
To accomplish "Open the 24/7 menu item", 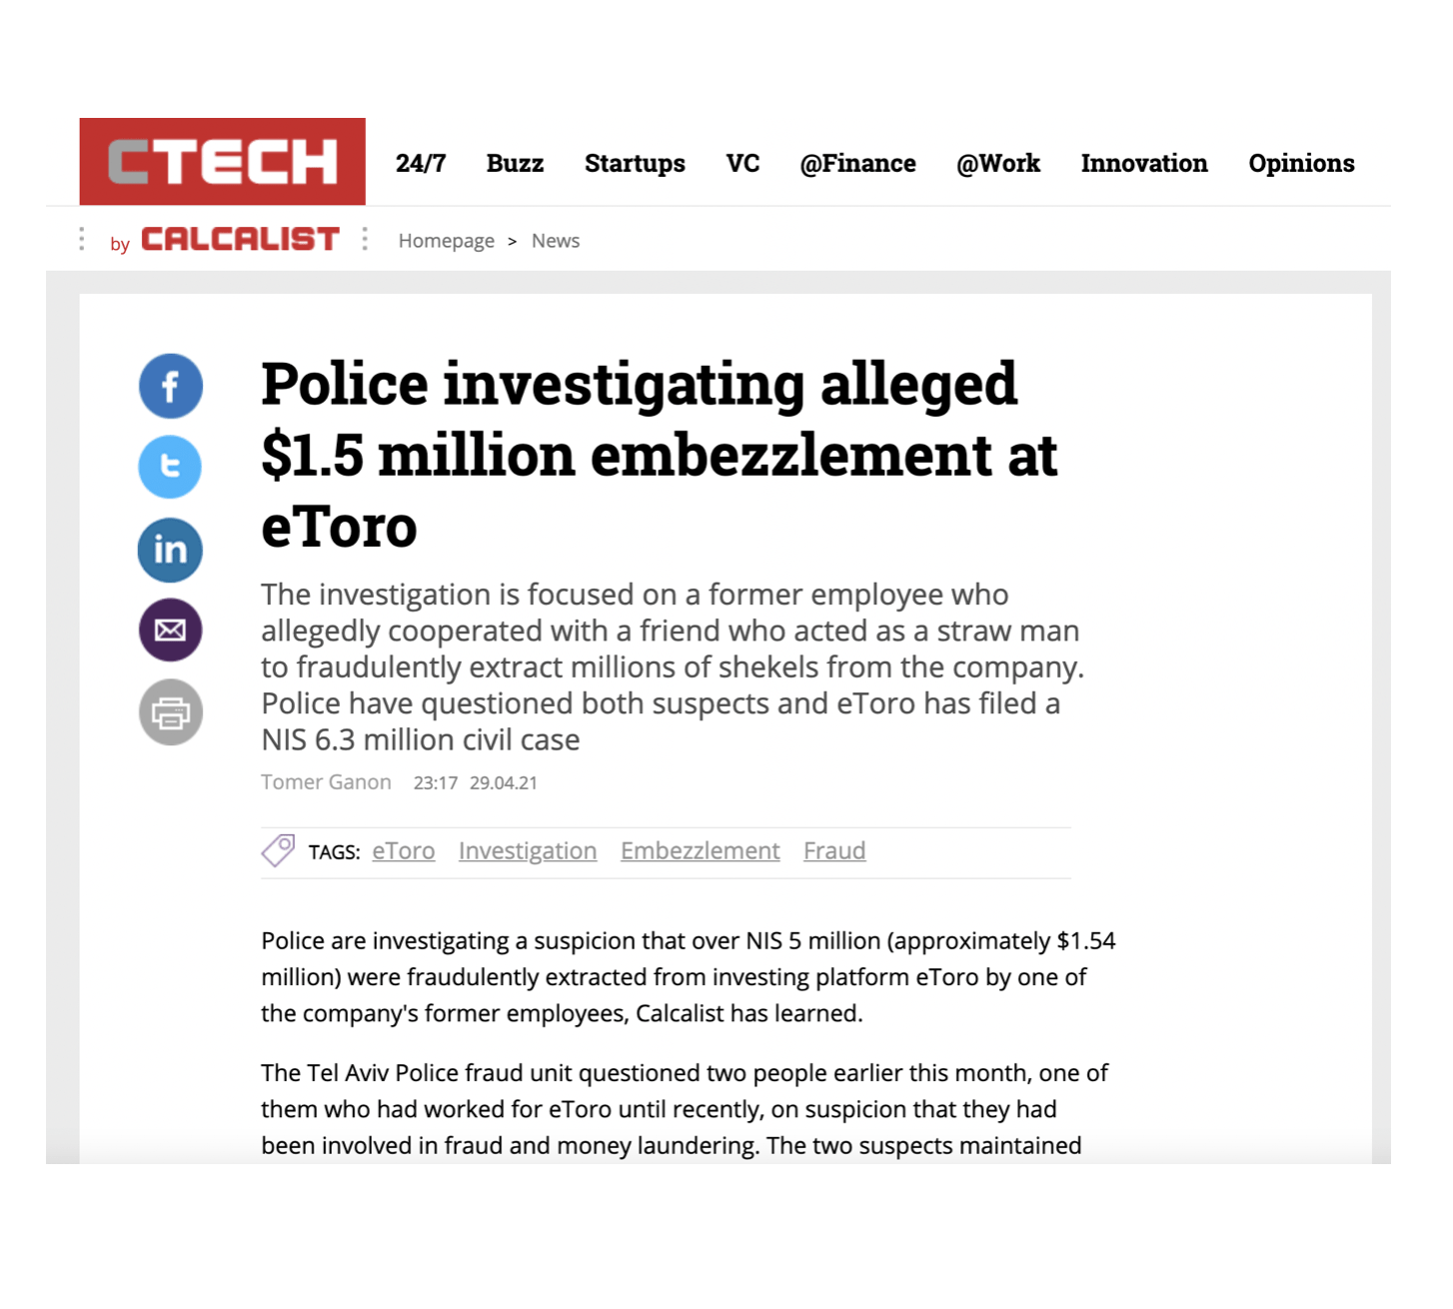I will tap(421, 163).
